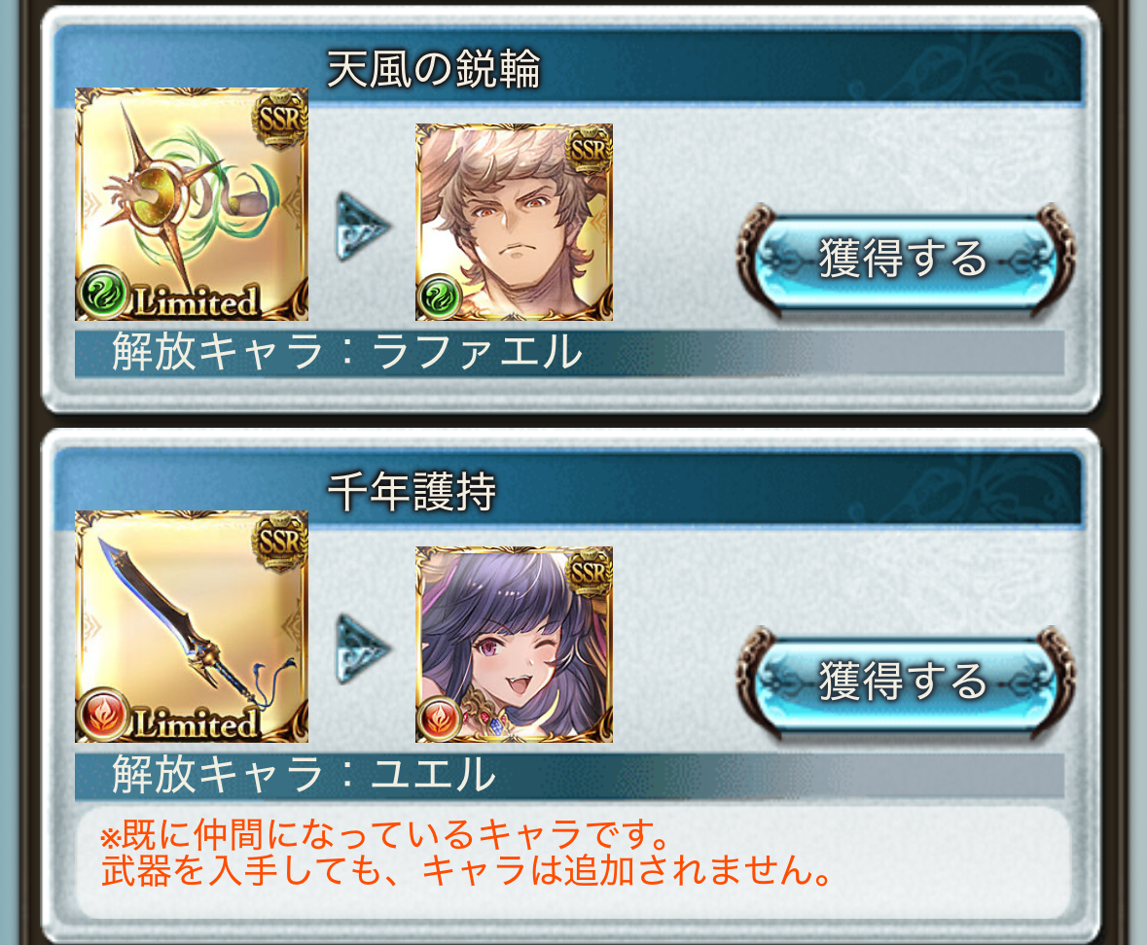Click fire element icon on ユエル portrait
Viewport: 1147px width, 945px height.
438,719
